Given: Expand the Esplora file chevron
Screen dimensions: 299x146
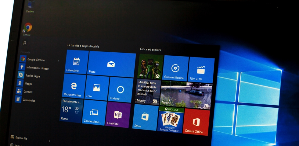Looking at the screenshot, I should (49, 141).
